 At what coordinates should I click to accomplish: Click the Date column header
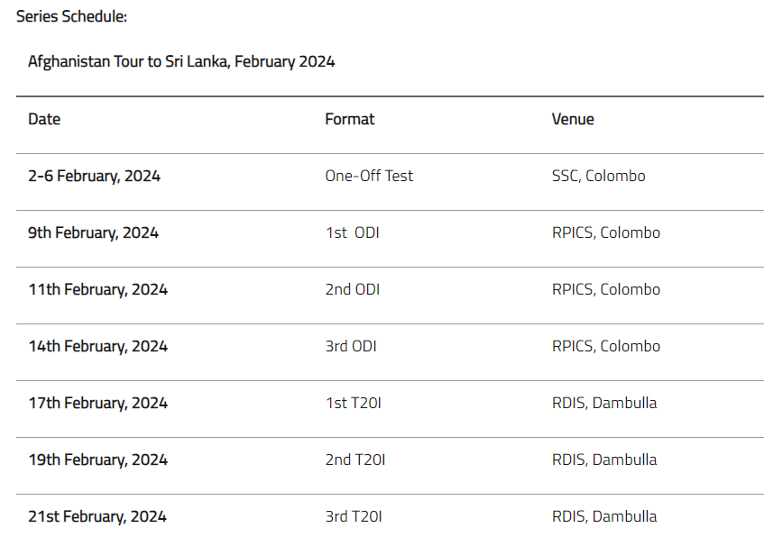(x=44, y=119)
